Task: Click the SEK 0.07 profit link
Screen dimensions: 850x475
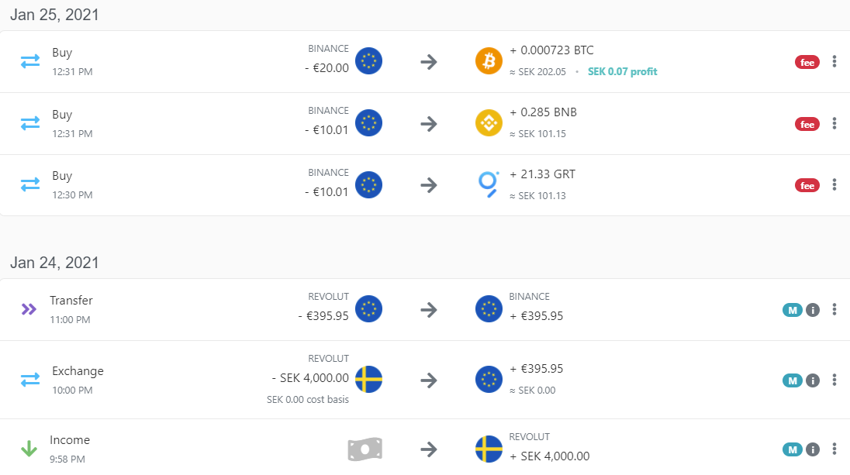Action: pos(622,71)
